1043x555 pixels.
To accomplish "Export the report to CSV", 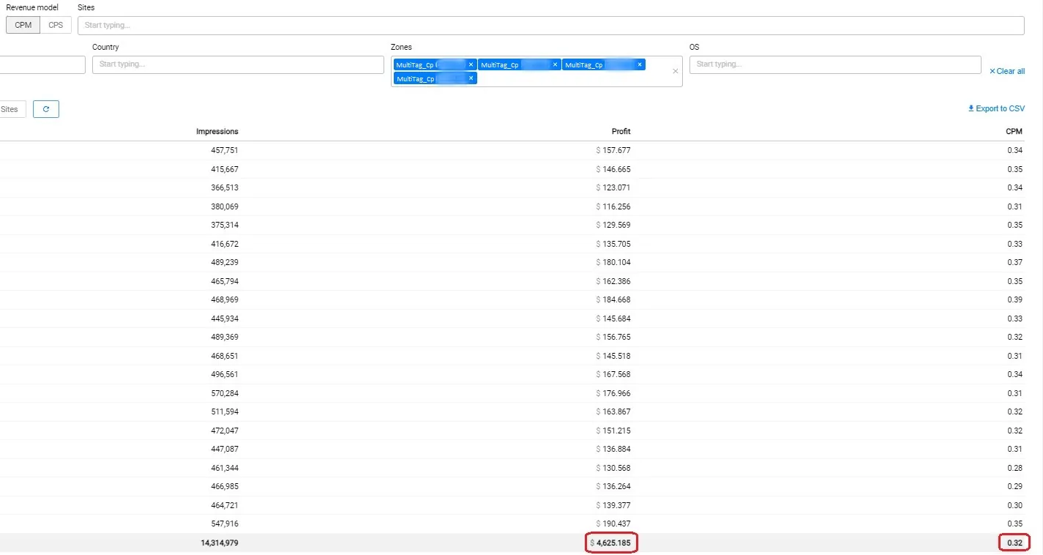I will 996,108.
